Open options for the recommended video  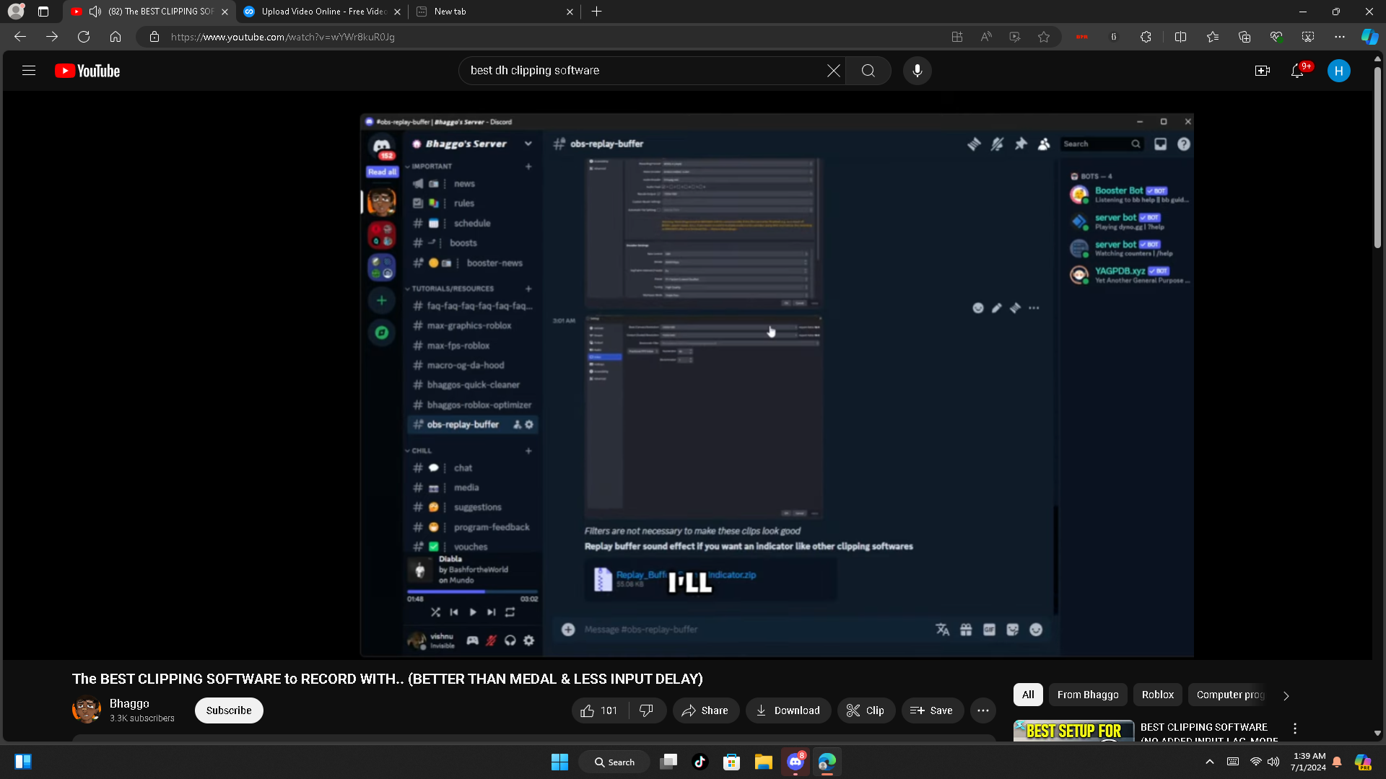click(1295, 729)
